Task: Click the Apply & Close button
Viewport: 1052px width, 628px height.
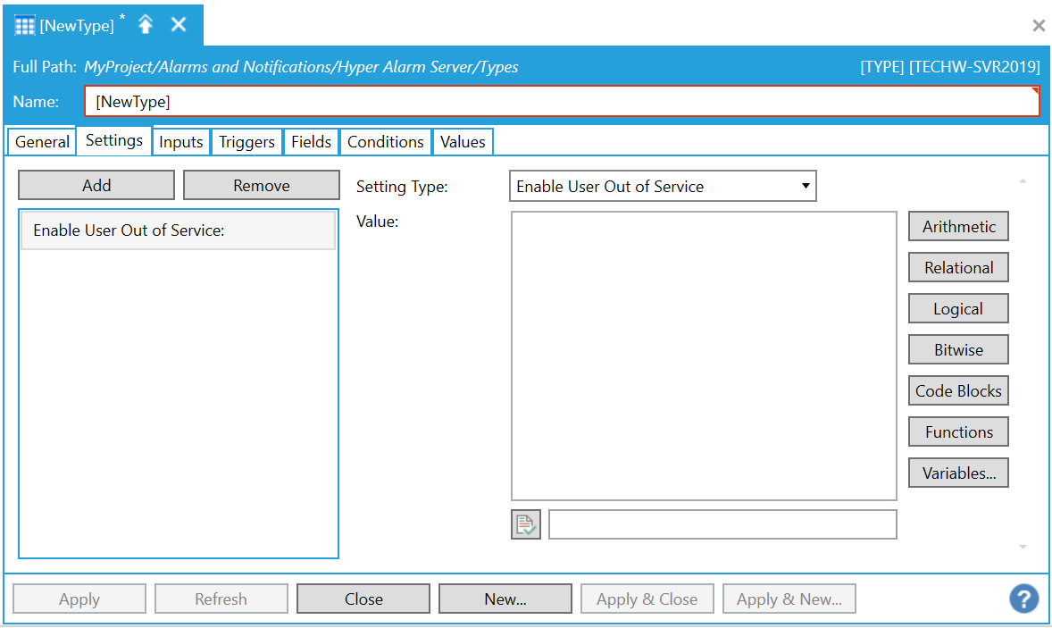Action: coord(647,599)
